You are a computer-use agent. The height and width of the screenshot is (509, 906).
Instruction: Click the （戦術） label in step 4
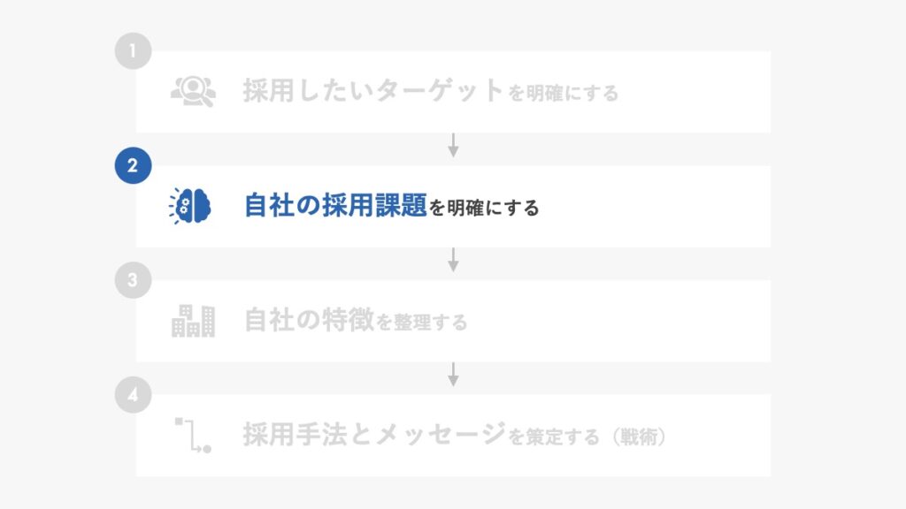[x=634, y=437]
